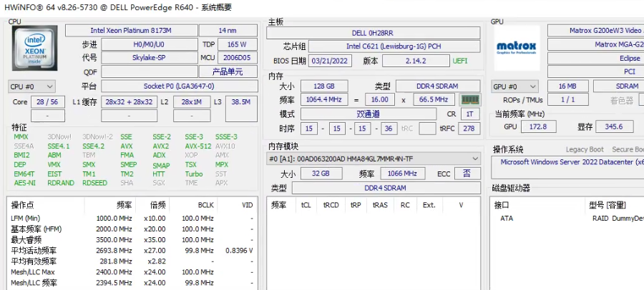Click the video memory clock 345.6 value

coord(614,126)
